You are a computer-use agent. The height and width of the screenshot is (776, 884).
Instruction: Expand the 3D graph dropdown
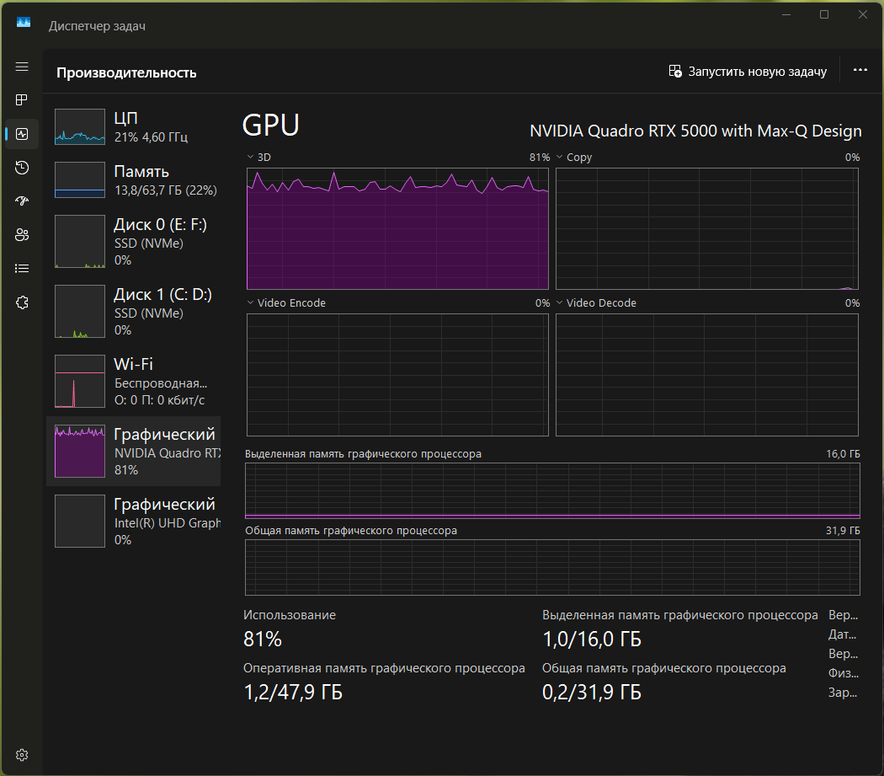click(x=250, y=158)
